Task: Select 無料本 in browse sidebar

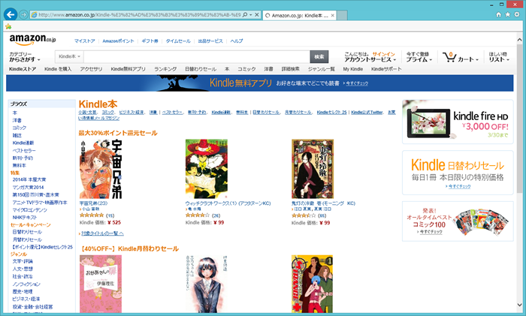Action: click(x=19, y=166)
